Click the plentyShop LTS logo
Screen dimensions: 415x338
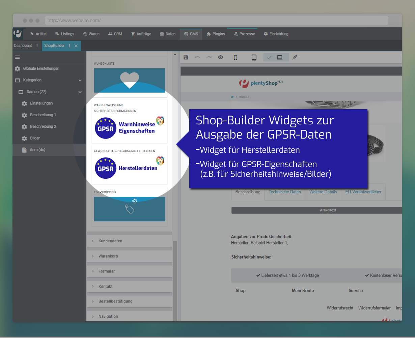pos(261,83)
